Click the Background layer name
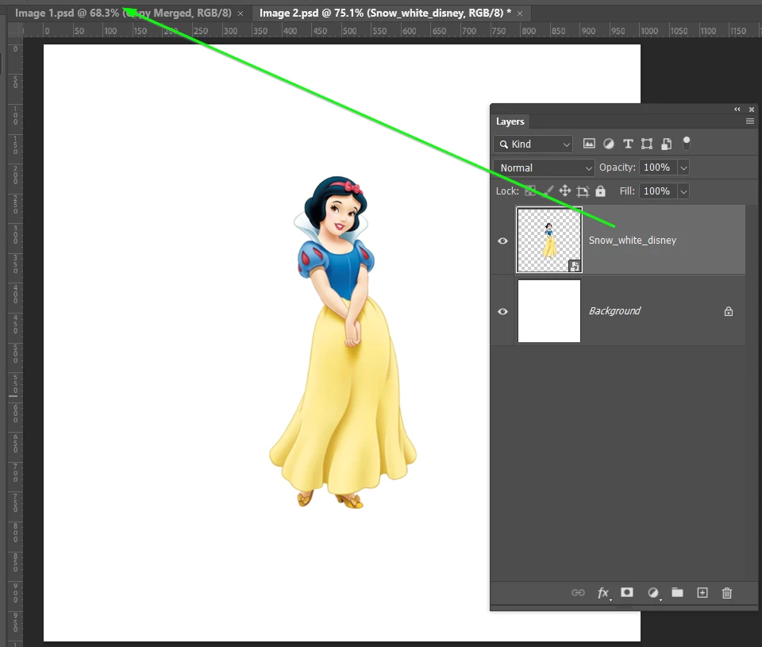This screenshot has height=647, width=762. (x=614, y=310)
